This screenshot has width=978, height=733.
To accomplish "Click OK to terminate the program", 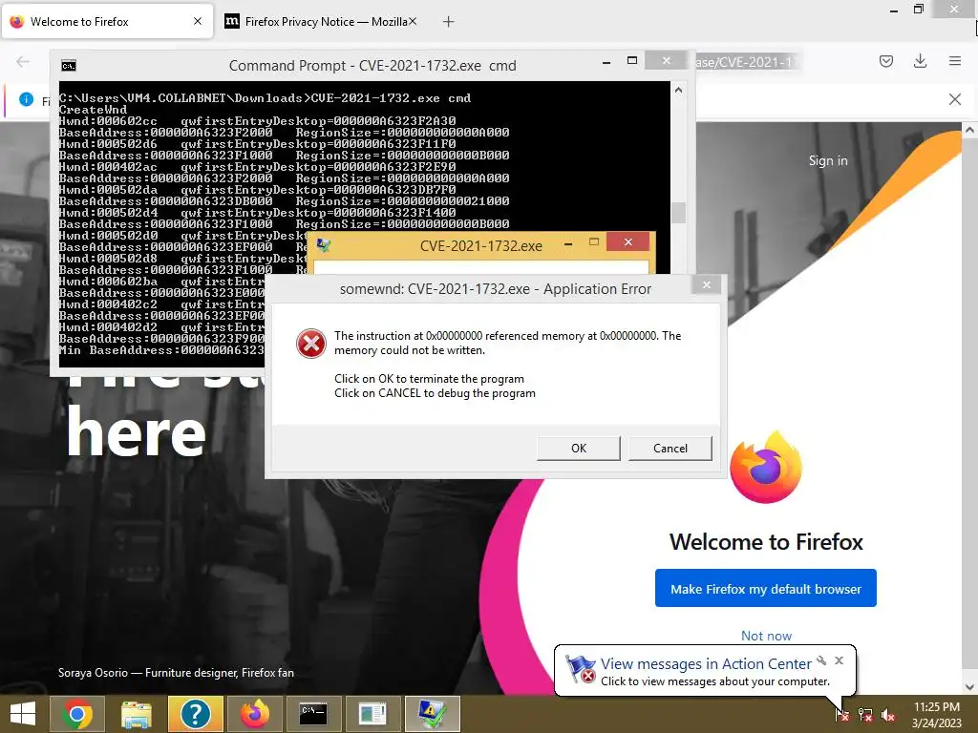I will pyautogui.click(x=578, y=449).
